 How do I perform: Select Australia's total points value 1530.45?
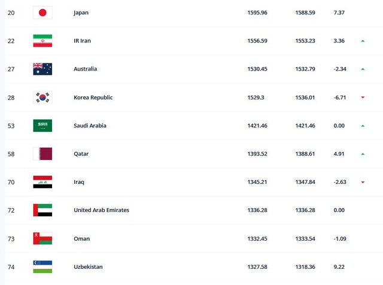(257, 69)
